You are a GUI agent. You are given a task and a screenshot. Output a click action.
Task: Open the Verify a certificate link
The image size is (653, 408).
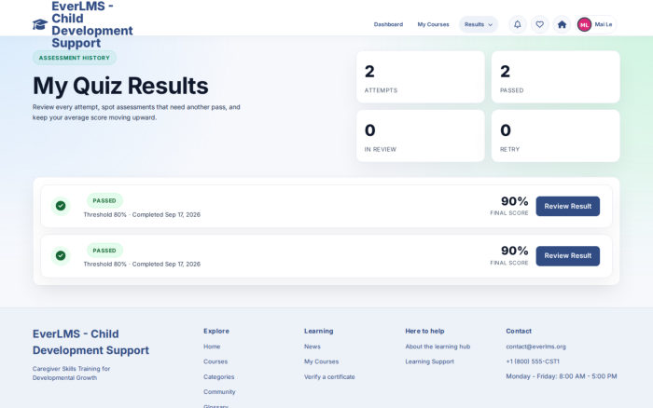pos(329,377)
